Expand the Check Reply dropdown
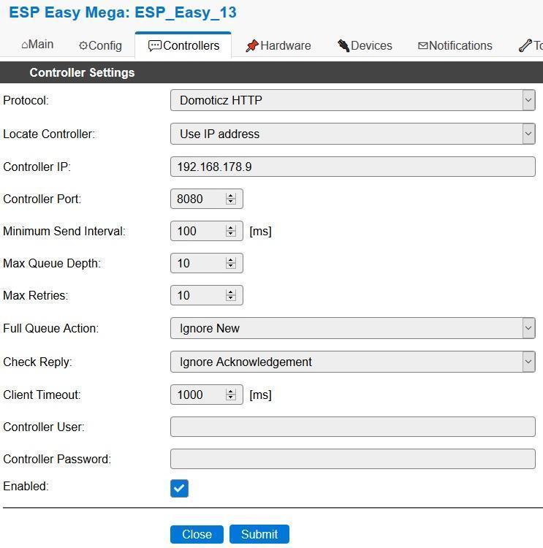543x548 pixels. click(x=353, y=362)
